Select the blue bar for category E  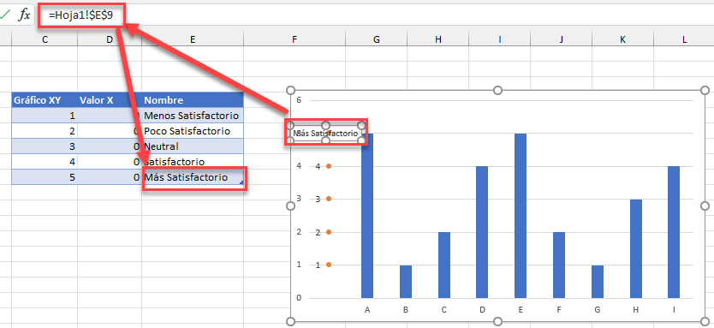(x=521, y=216)
